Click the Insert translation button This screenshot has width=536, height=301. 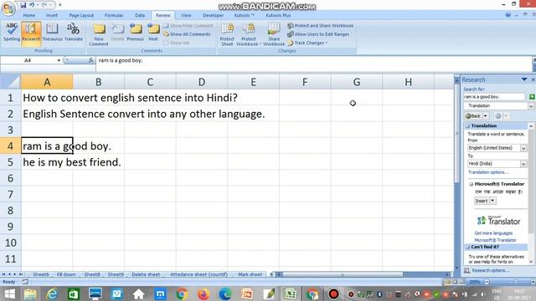(x=482, y=201)
